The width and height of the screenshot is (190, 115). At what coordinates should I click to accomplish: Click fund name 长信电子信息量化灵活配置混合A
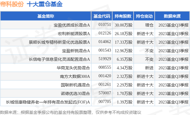(59, 59)
